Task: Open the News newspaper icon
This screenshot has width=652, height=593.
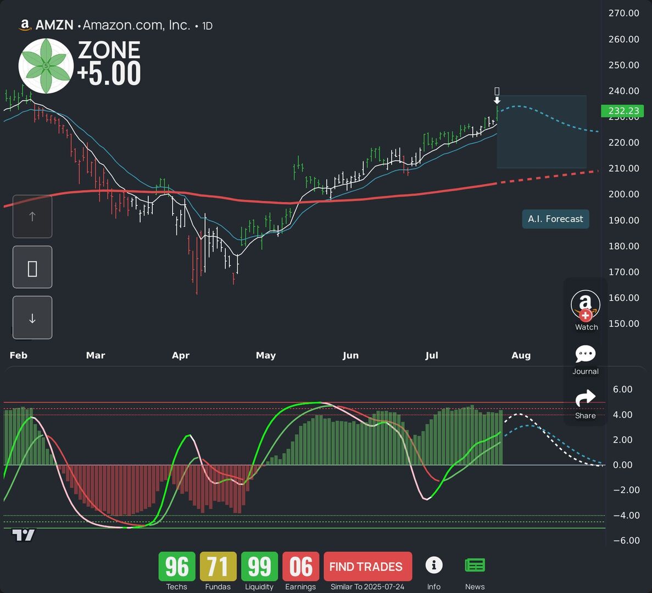Action: 475,565
